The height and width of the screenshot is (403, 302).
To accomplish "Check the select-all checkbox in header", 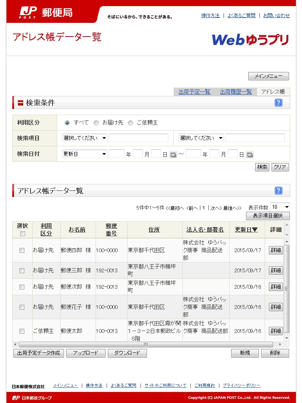I will pyautogui.click(x=22, y=233).
